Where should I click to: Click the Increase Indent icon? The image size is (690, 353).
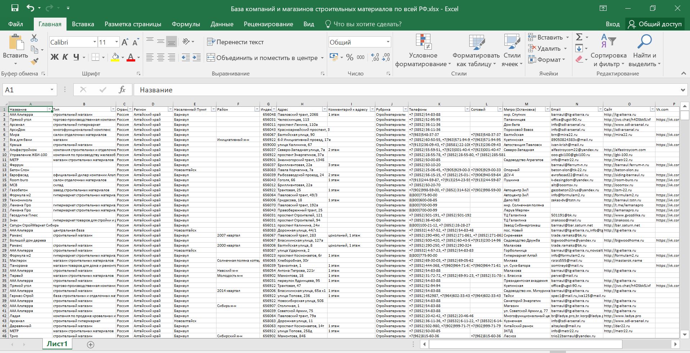click(x=197, y=58)
